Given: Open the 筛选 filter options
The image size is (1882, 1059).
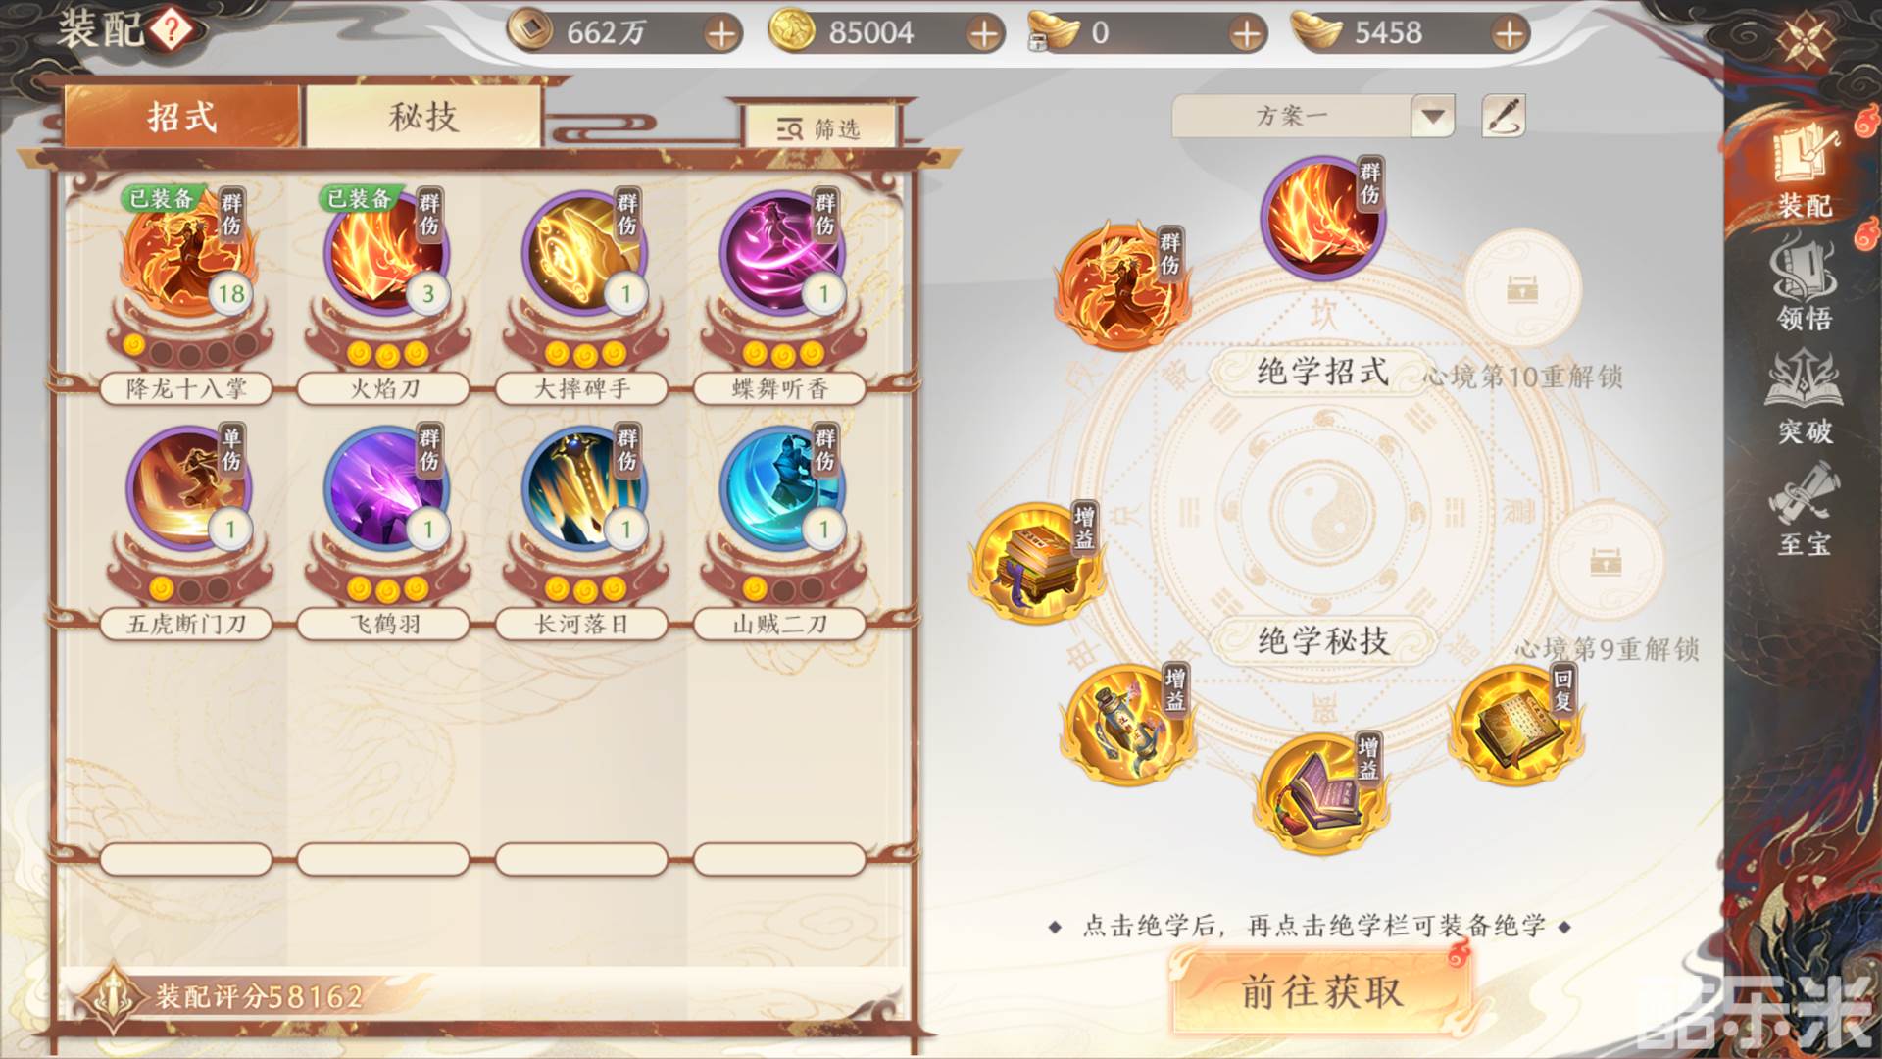Looking at the screenshot, I should tap(819, 128).
